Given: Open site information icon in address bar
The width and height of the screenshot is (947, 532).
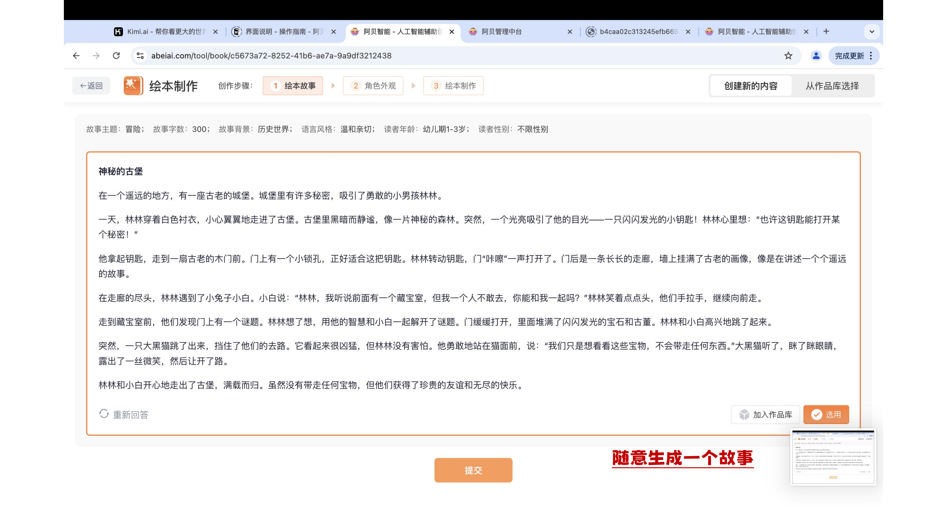Looking at the screenshot, I should pyautogui.click(x=140, y=56).
